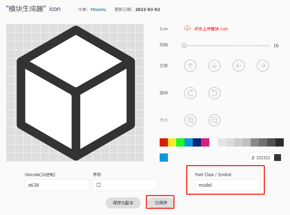Click the 网格 grid slider handle
This screenshot has height=215, width=290.
coord(184,45)
